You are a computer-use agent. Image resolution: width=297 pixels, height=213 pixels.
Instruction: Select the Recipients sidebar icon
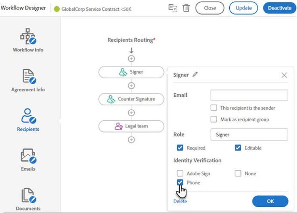click(28, 116)
